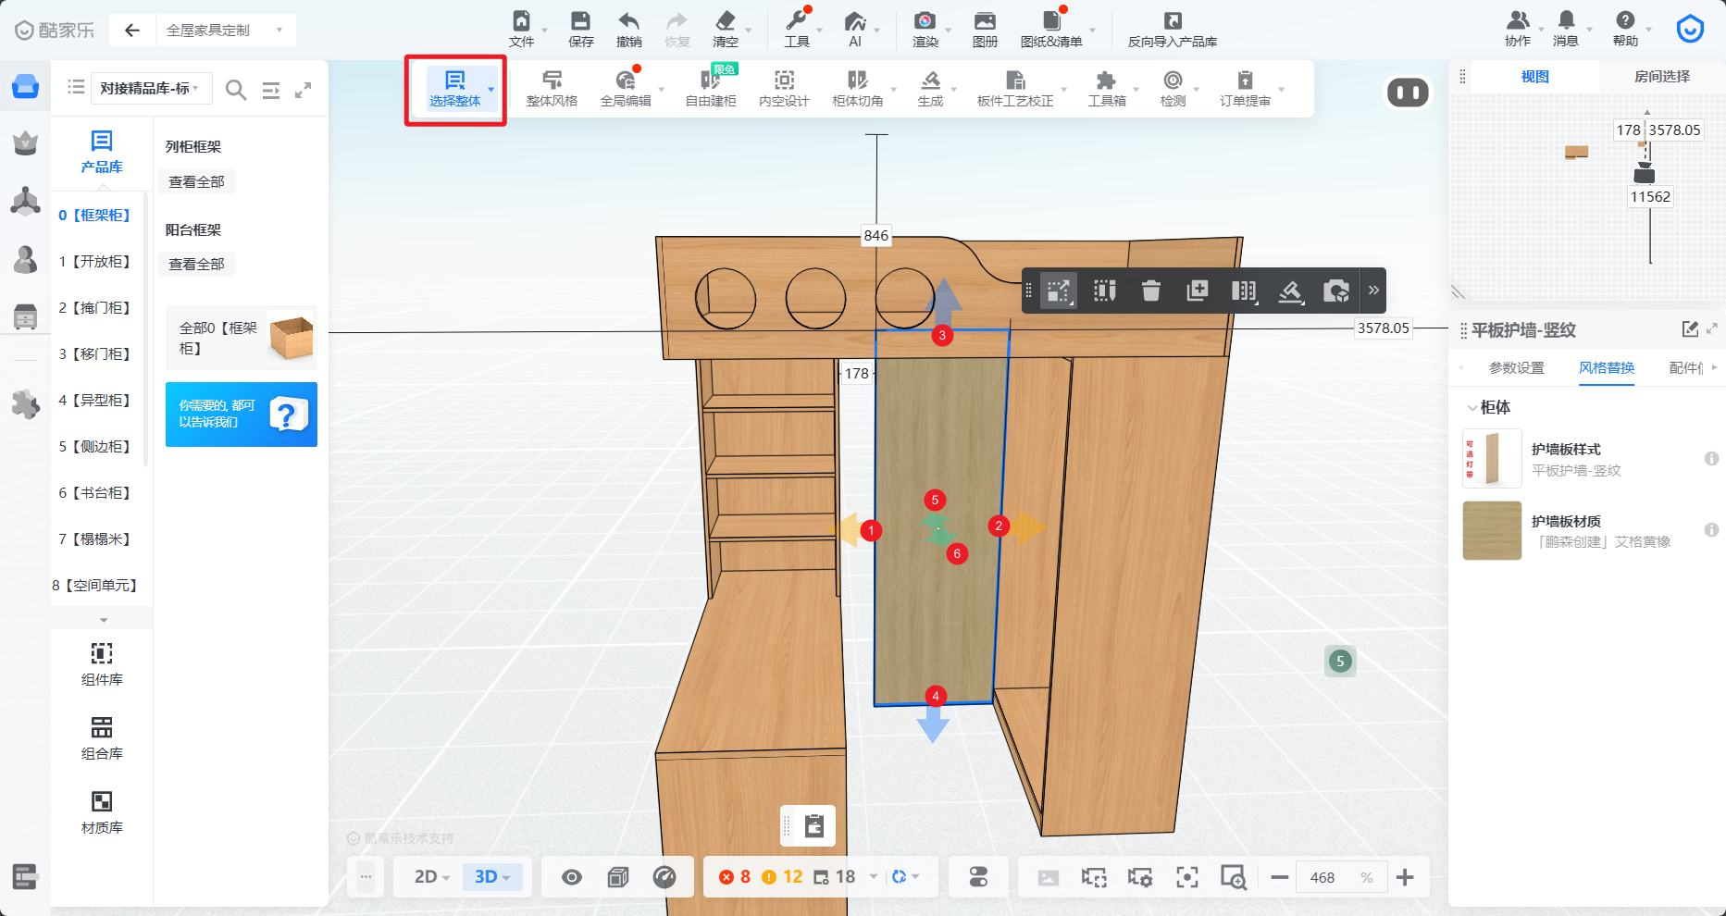Expand the 对接精品库 library dropdown

150,88
